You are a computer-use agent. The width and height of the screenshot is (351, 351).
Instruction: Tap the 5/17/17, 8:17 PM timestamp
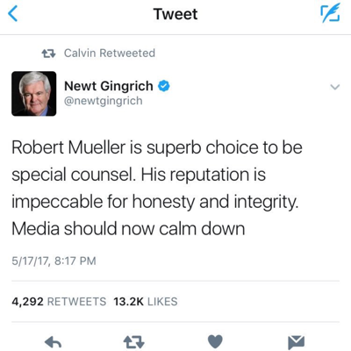54,261
